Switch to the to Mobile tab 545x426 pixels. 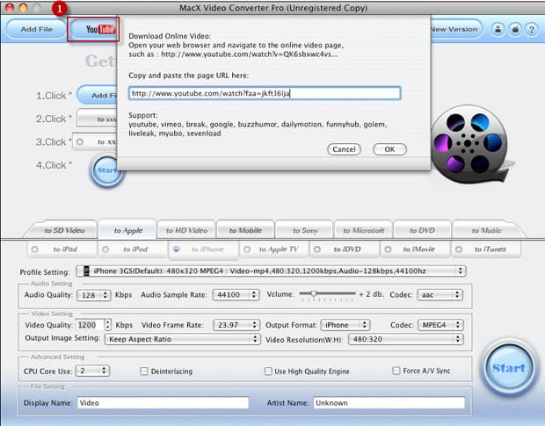pyautogui.click(x=245, y=230)
